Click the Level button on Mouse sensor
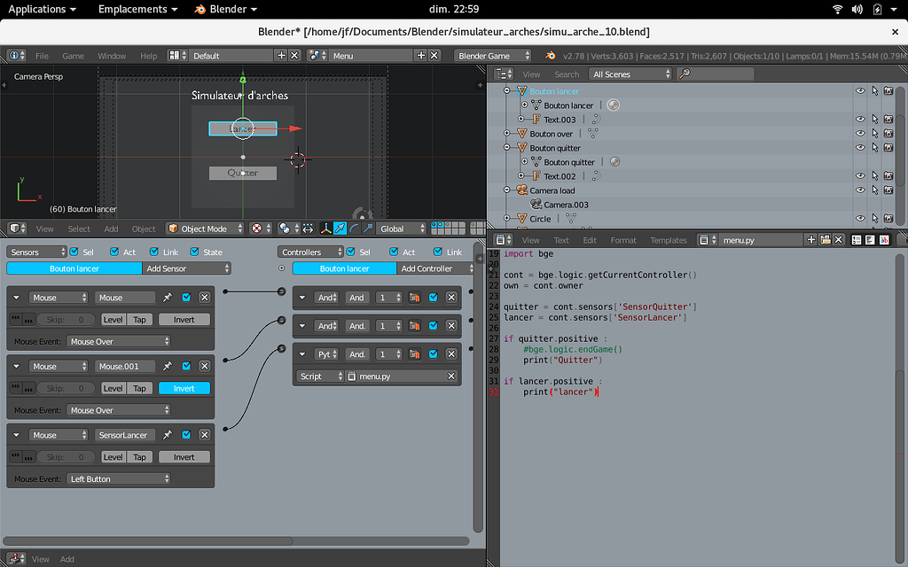The width and height of the screenshot is (908, 567). point(113,319)
